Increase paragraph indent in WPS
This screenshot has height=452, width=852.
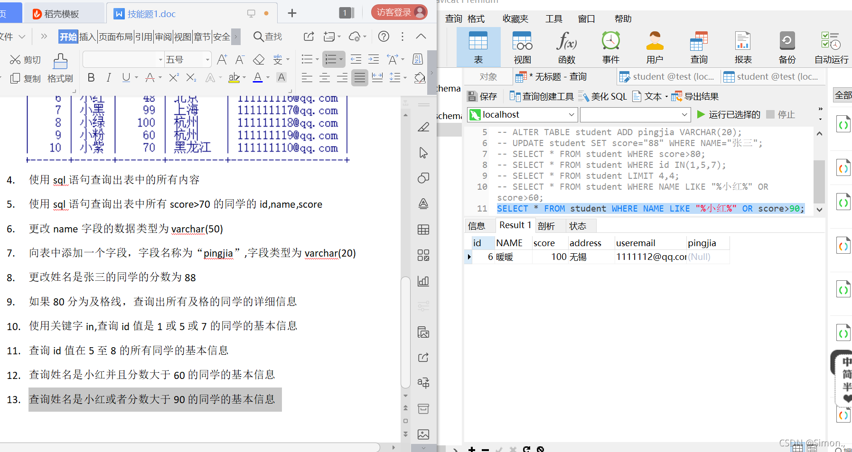tap(374, 59)
